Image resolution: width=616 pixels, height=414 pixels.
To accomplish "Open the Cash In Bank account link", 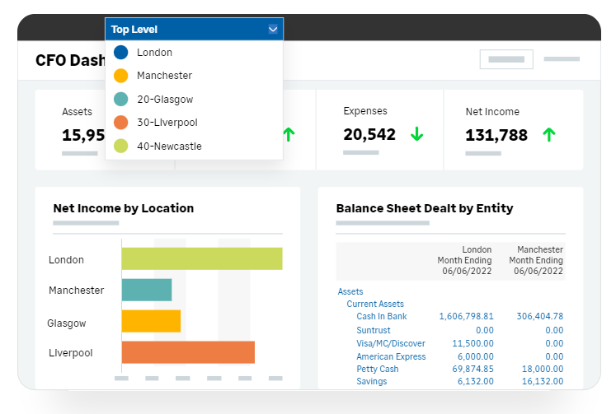I will click(x=382, y=316).
